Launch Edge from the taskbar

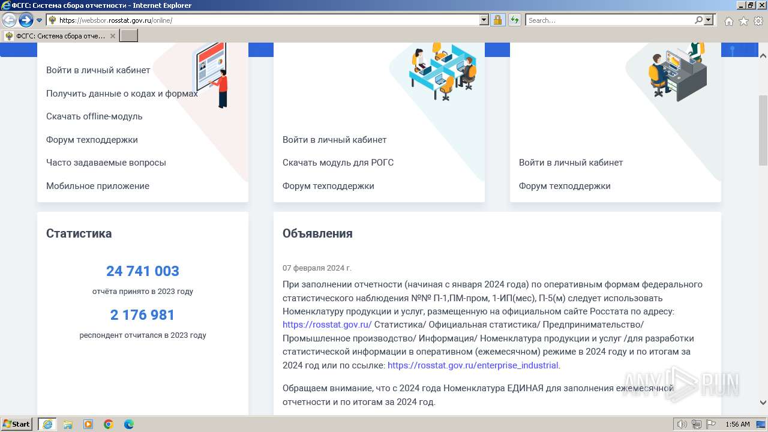[x=129, y=424]
